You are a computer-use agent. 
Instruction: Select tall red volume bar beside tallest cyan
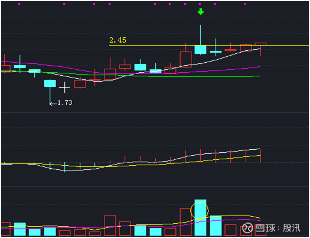point(185,222)
